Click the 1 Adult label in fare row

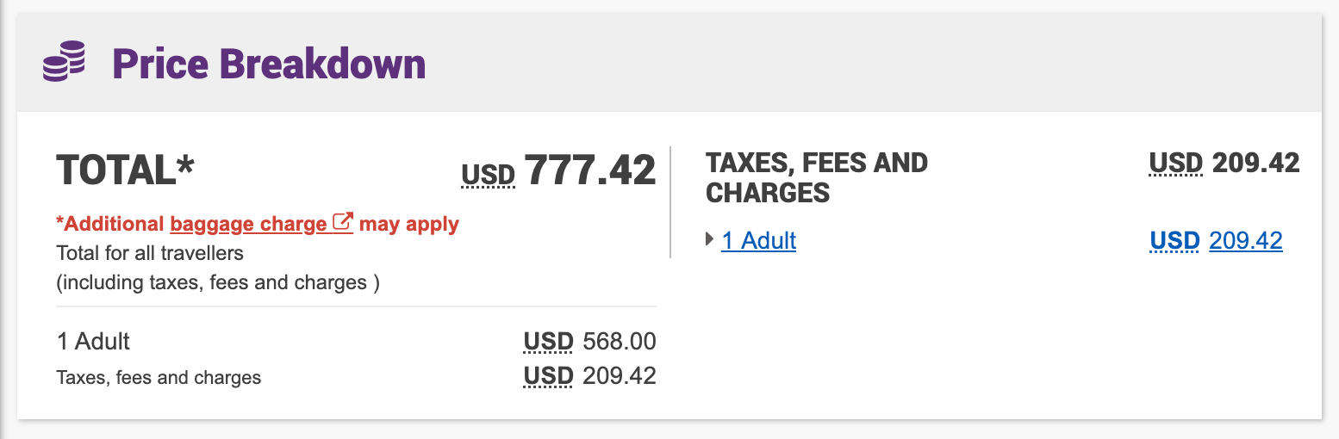[93, 342]
